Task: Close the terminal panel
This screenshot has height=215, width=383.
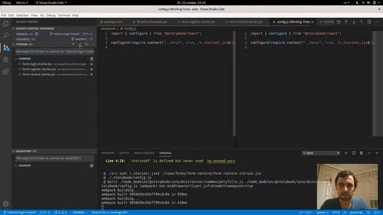Action: coord(376,153)
